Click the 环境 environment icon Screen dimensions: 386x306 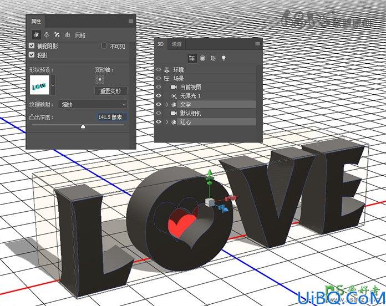(167, 70)
